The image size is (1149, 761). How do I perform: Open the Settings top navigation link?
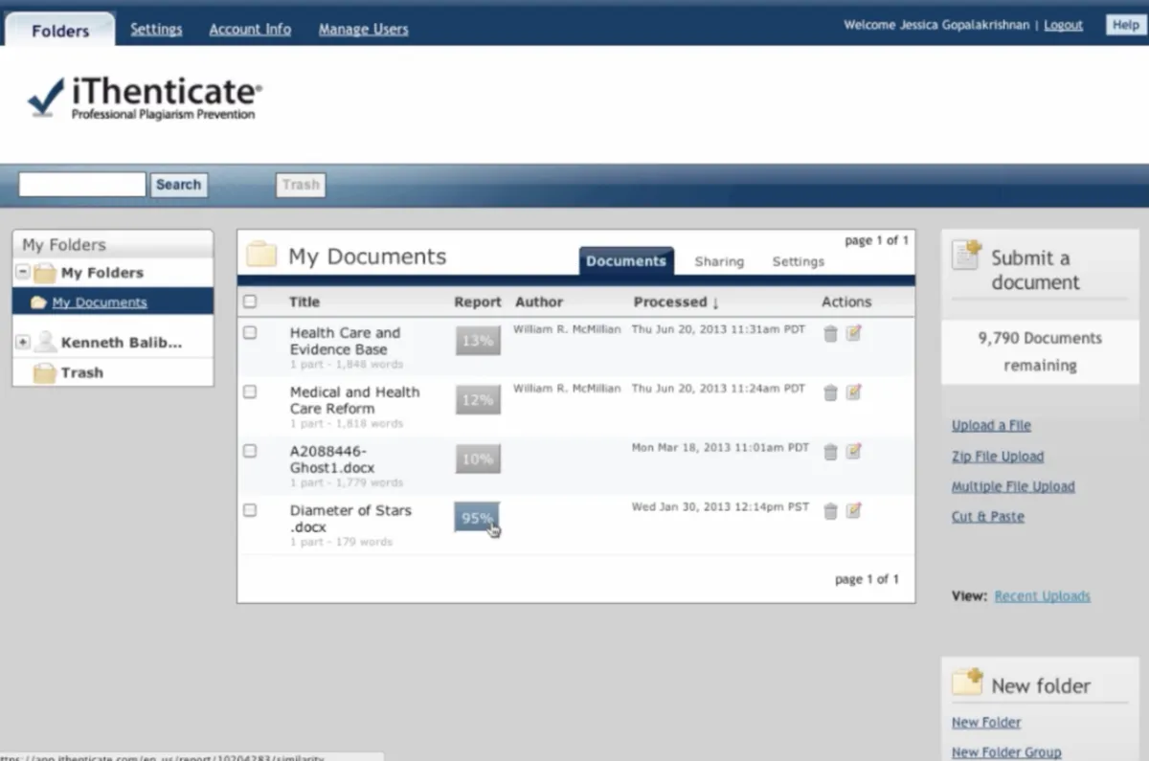(156, 29)
